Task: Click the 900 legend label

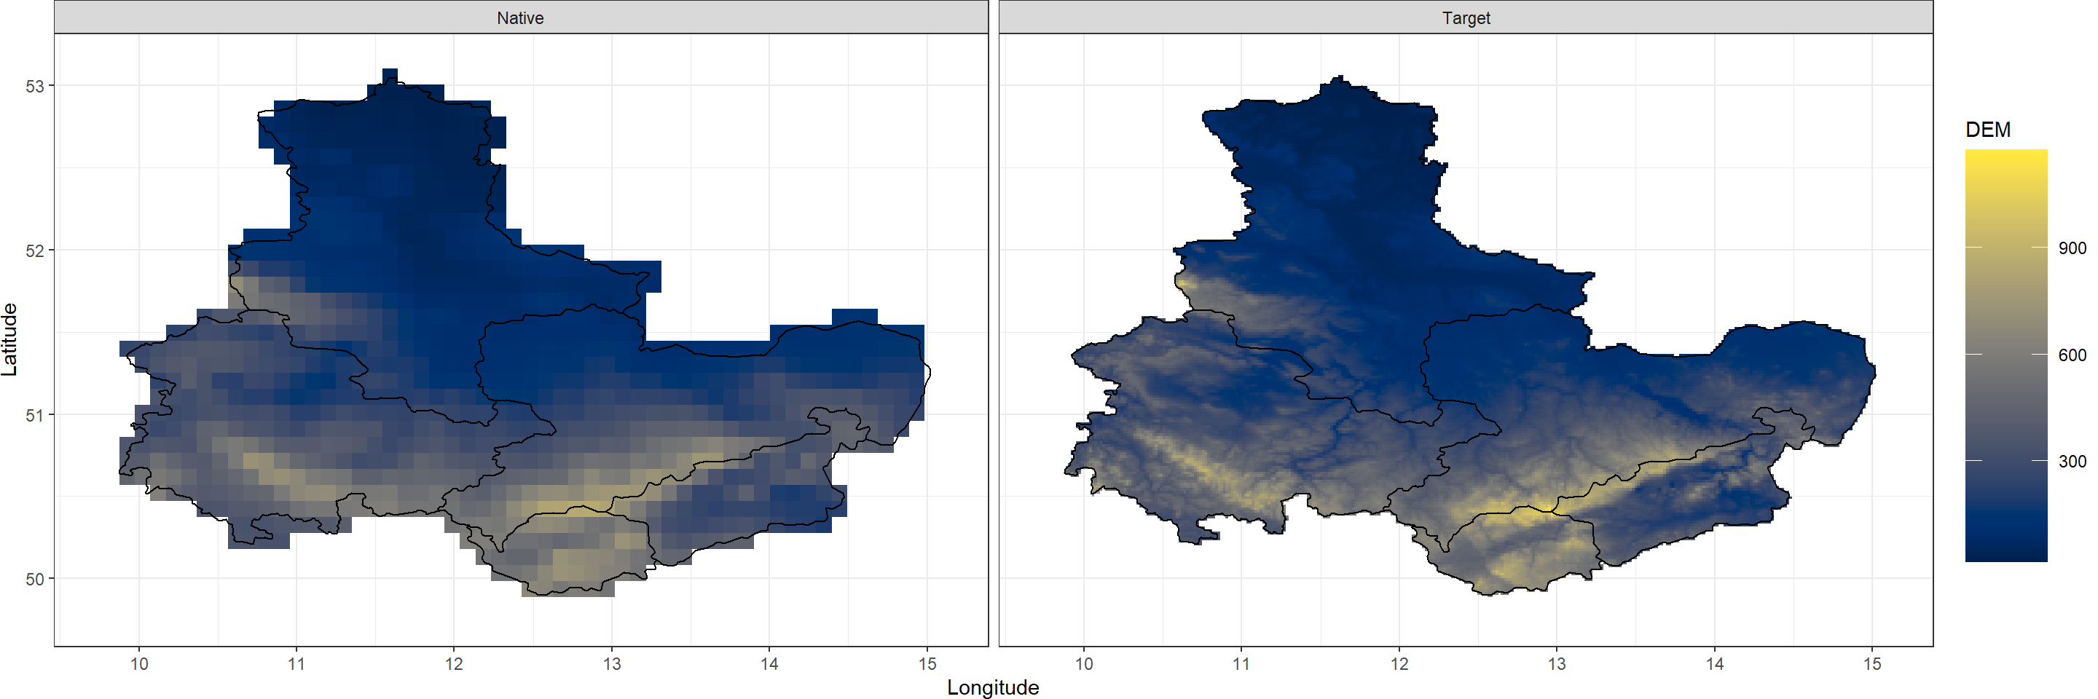Action: (2072, 248)
